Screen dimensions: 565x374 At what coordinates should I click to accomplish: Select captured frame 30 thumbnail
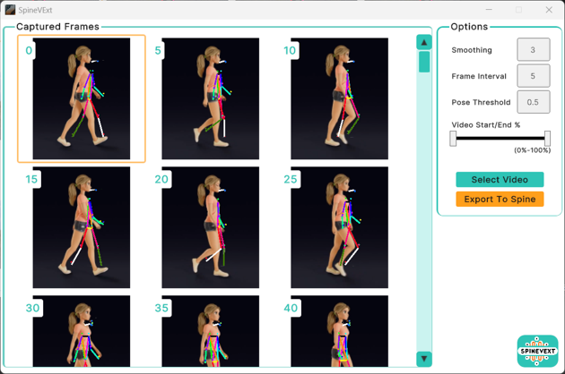pyautogui.click(x=82, y=331)
